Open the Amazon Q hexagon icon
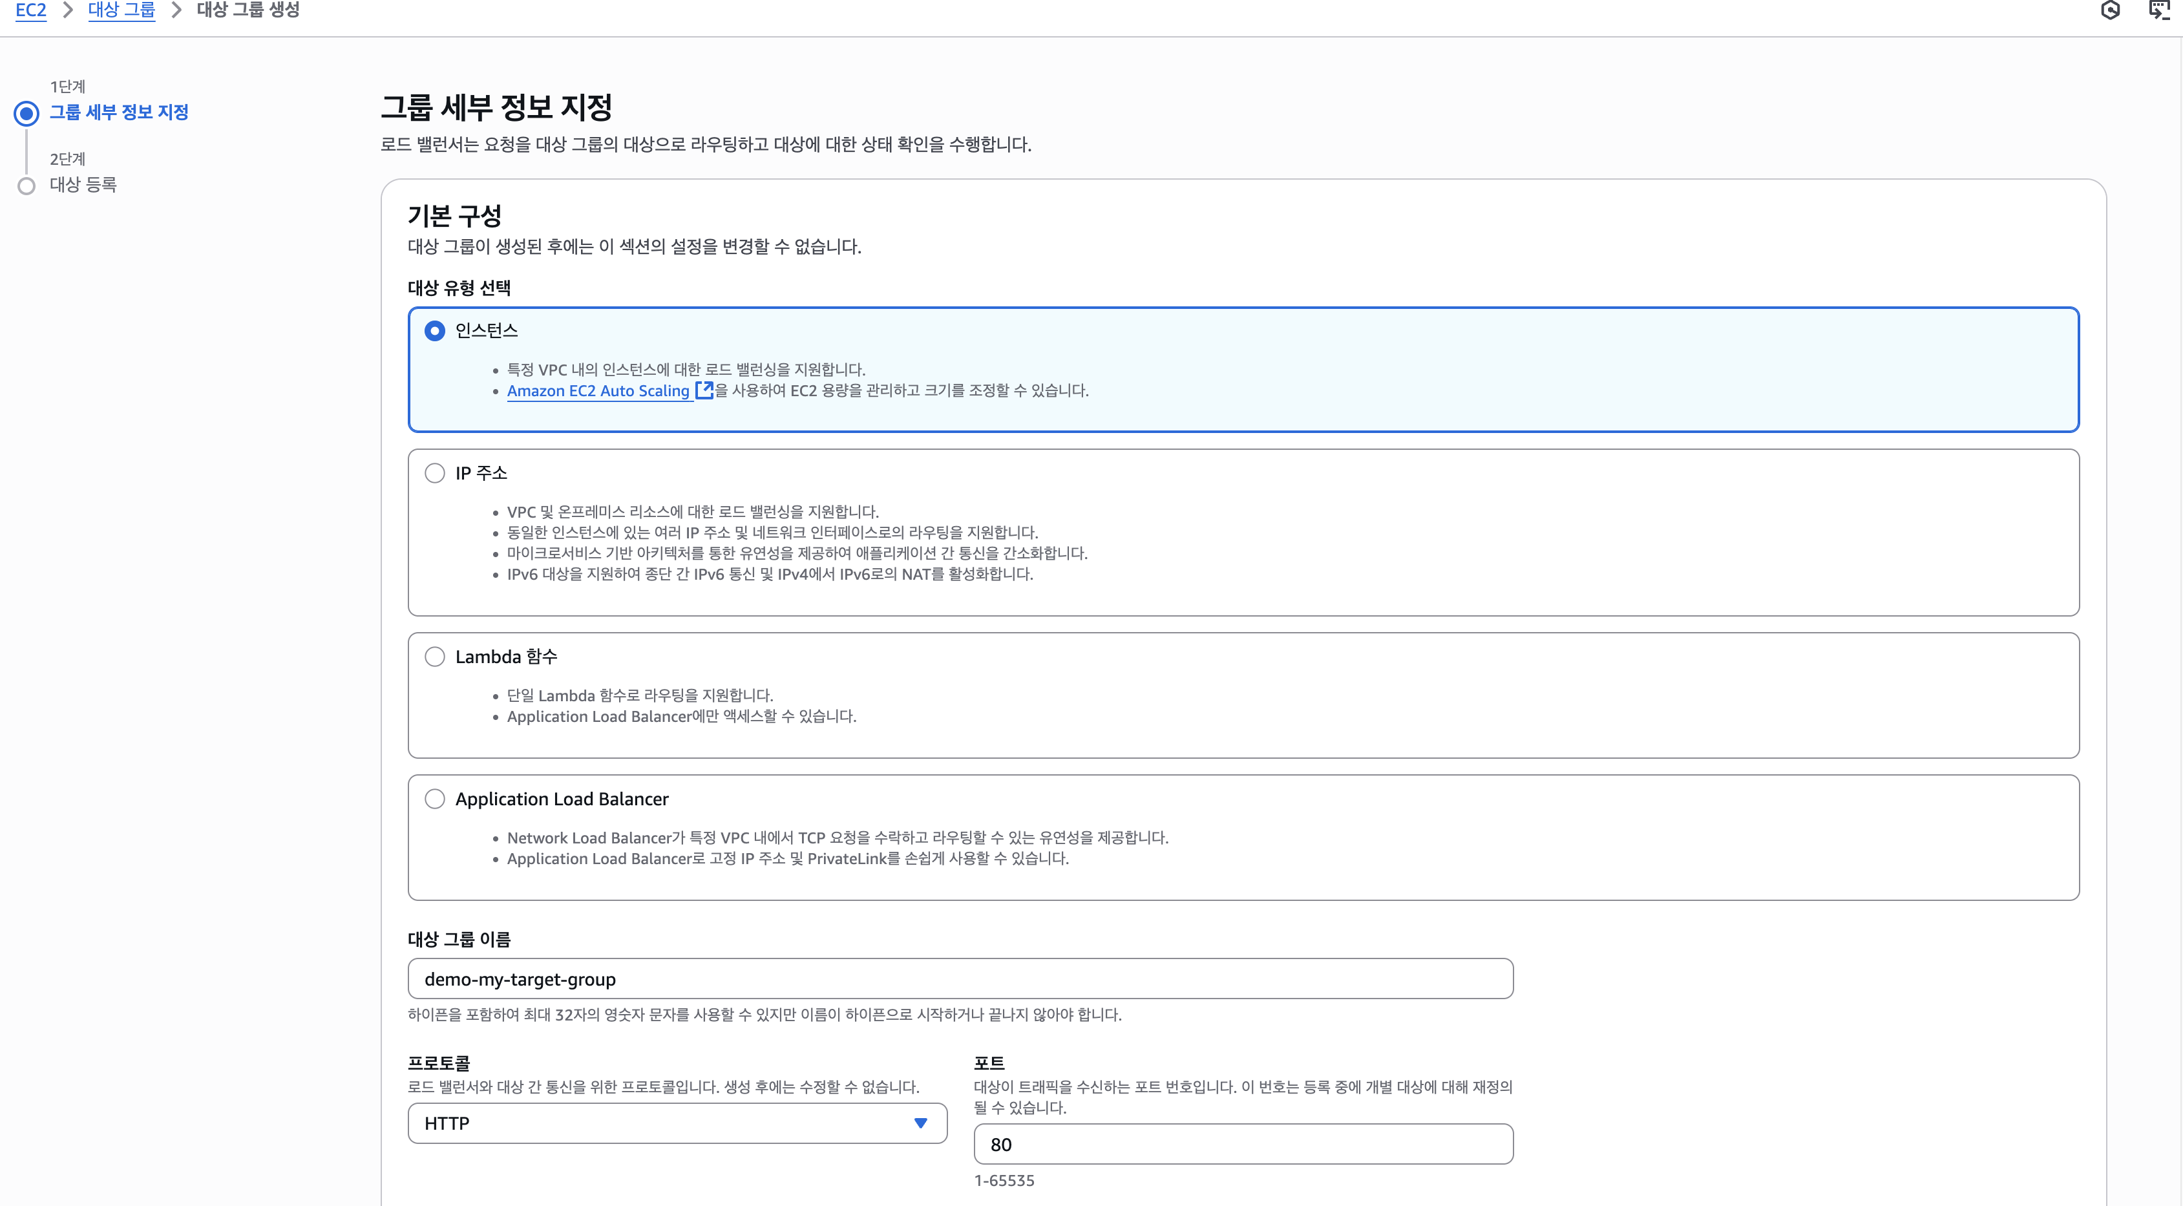 tap(2110, 10)
